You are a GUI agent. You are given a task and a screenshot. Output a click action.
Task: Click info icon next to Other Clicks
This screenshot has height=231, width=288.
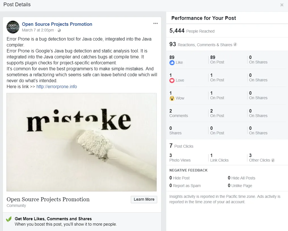tap(273, 160)
